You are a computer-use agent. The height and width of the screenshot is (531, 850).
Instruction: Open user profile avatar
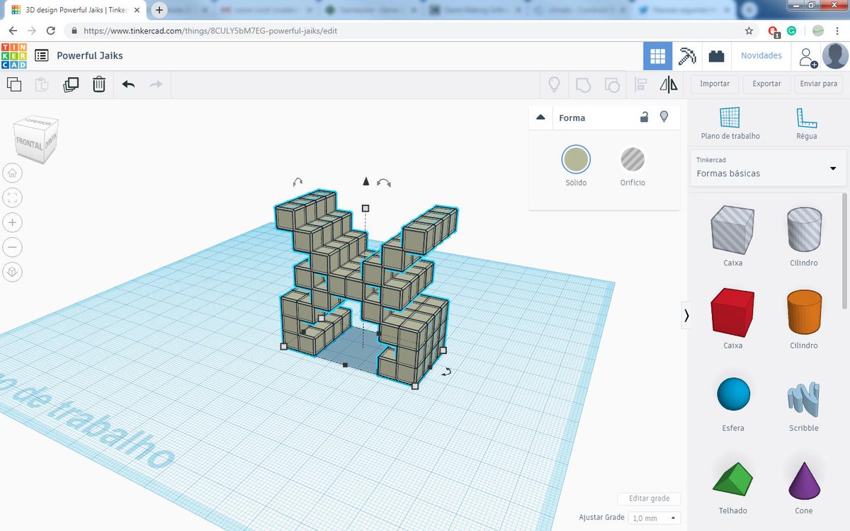[x=835, y=56]
